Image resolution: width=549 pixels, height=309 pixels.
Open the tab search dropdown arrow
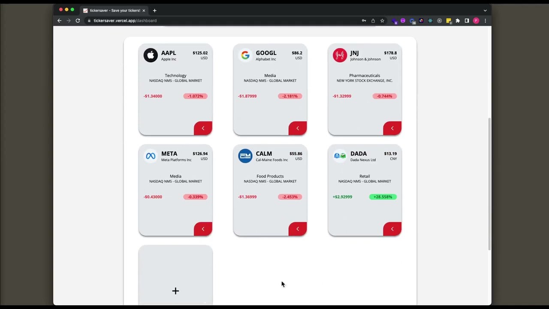coord(485,10)
